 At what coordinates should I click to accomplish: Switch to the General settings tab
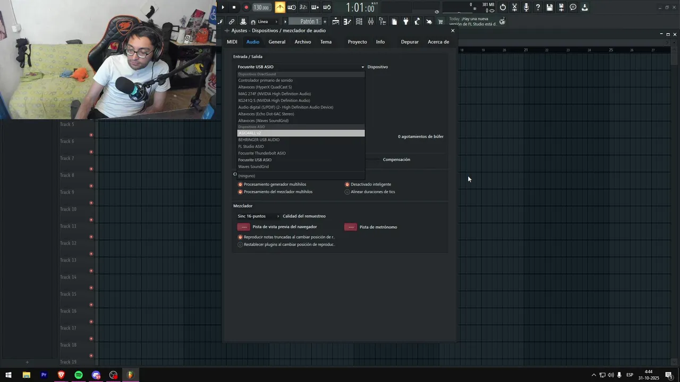[277, 42]
